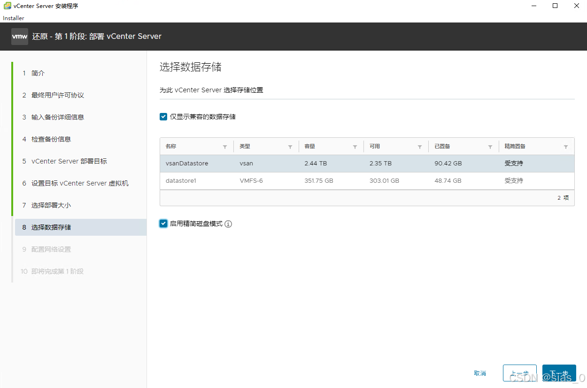Filter the 已置备 column
The height and width of the screenshot is (388, 587).
pos(490,147)
